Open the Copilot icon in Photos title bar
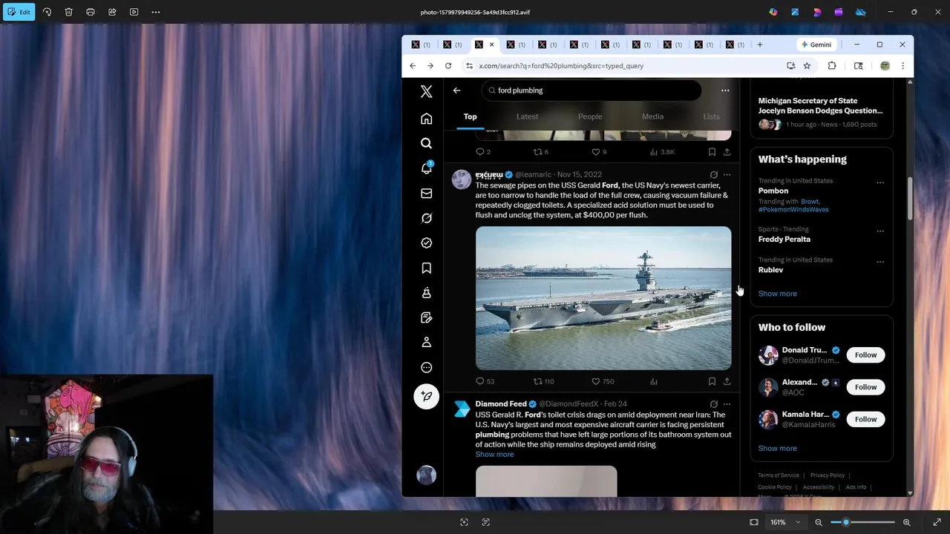The image size is (950, 534). pyautogui.click(x=773, y=12)
